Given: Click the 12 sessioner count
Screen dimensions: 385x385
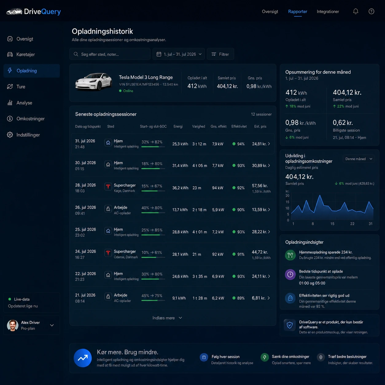Looking at the screenshot, I should (x=261, y=114).
